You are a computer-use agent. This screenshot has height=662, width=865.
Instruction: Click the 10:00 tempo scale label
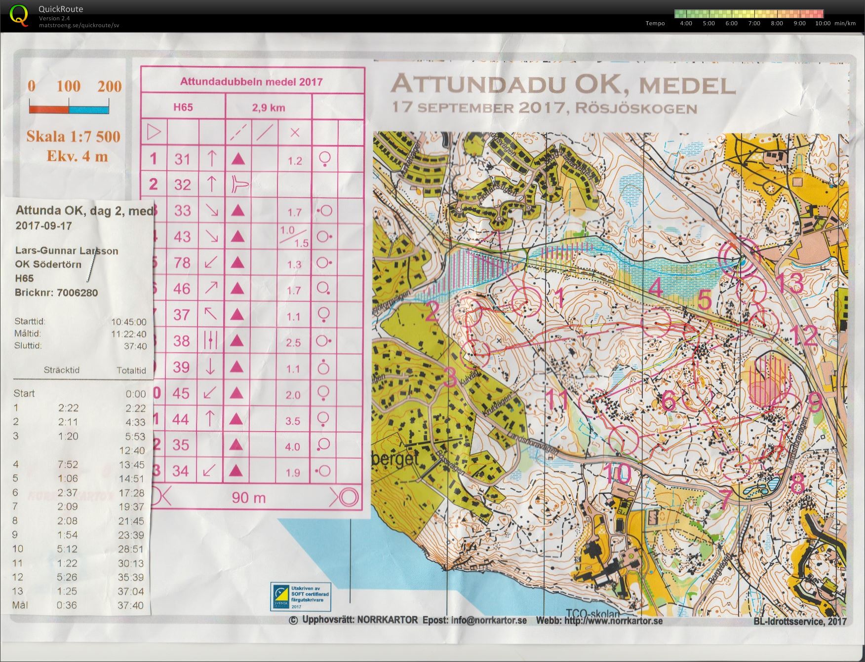point(823,23)
